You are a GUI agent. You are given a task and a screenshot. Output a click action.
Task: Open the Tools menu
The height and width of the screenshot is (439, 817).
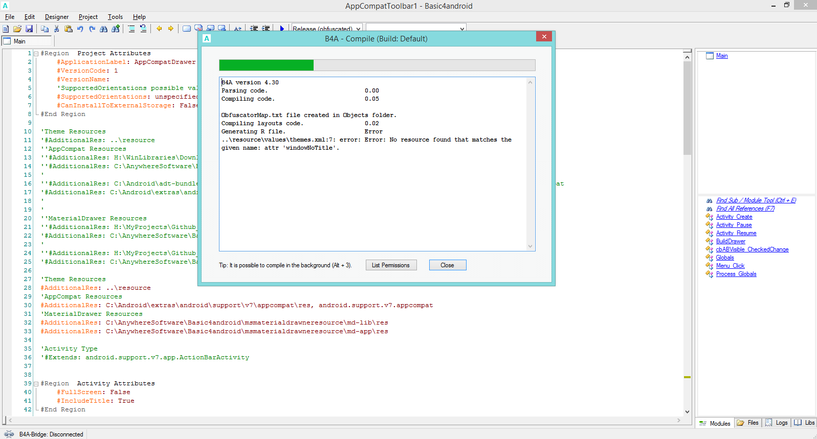tap(115, 17)
